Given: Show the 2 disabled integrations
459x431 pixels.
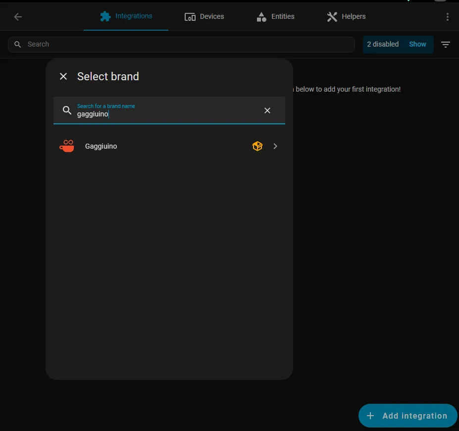Looking at the screenshot, I should coord(417,44).
